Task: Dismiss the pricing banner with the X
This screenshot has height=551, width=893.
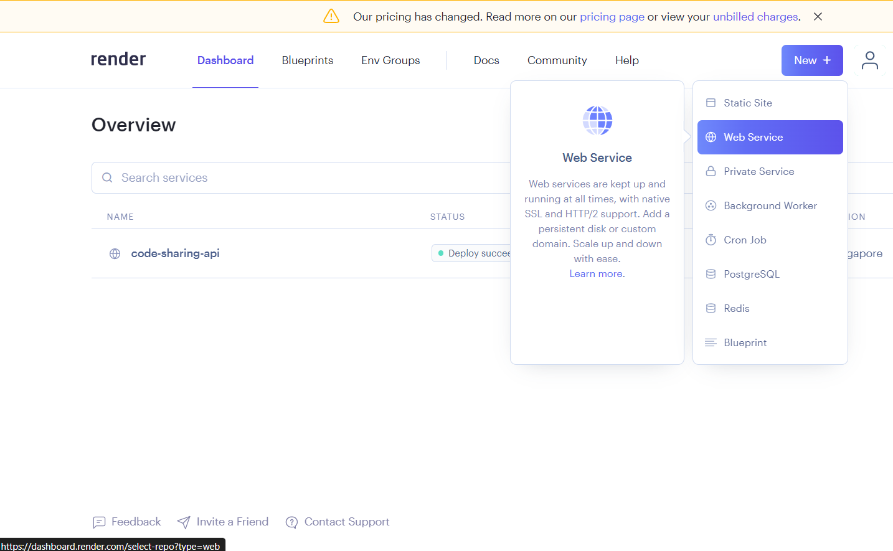Action: [818, 17]
